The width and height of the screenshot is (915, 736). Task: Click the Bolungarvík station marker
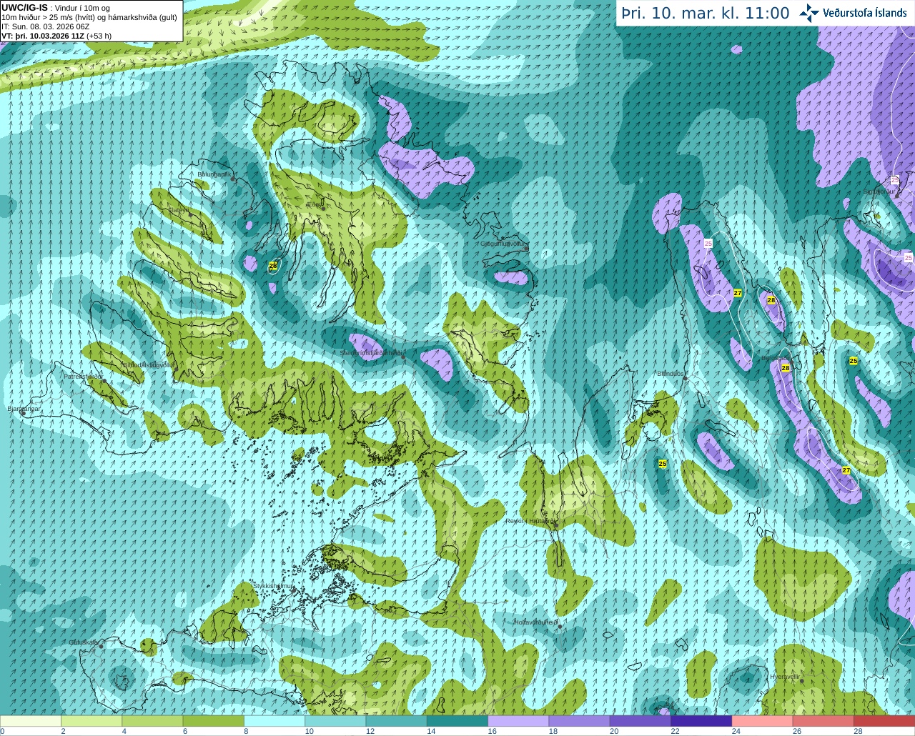coord(233,179)
